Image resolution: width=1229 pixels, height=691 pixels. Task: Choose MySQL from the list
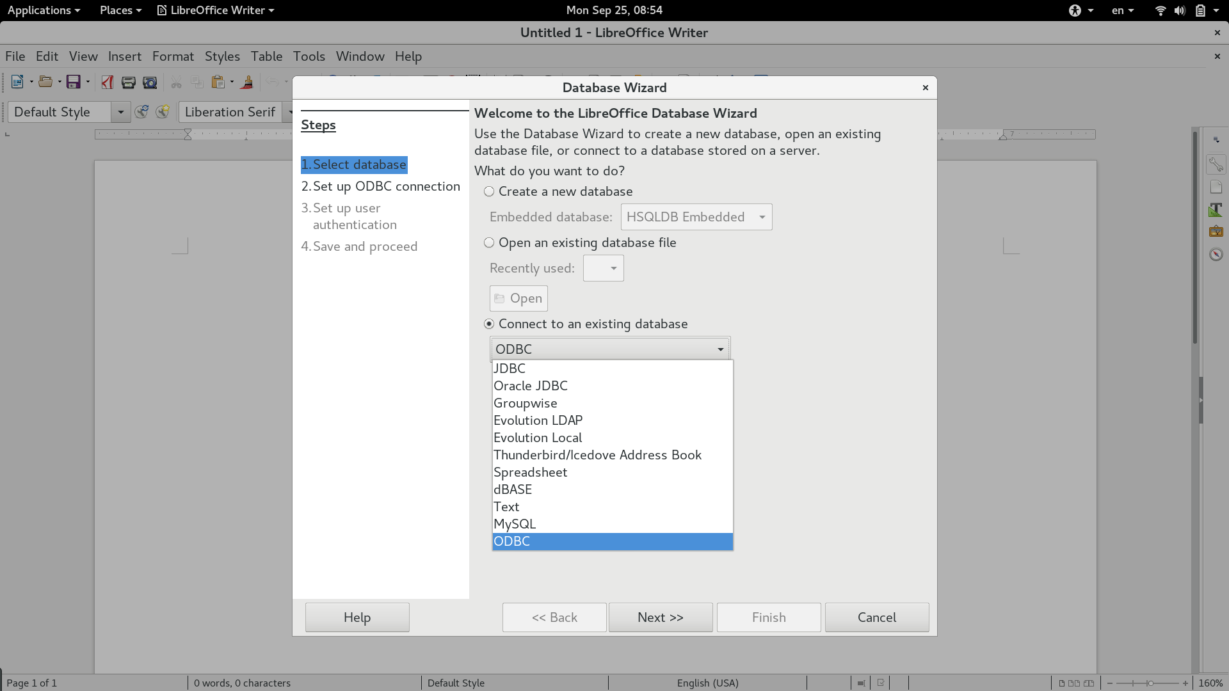click(x=613, y=524)
